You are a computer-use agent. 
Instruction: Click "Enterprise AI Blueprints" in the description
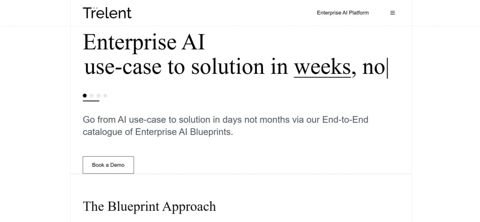pos(183,132)
